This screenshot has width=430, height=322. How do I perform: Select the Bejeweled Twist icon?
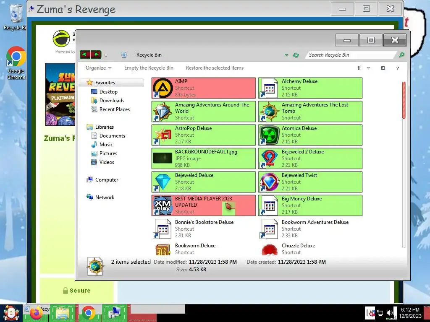pos(269,182)
